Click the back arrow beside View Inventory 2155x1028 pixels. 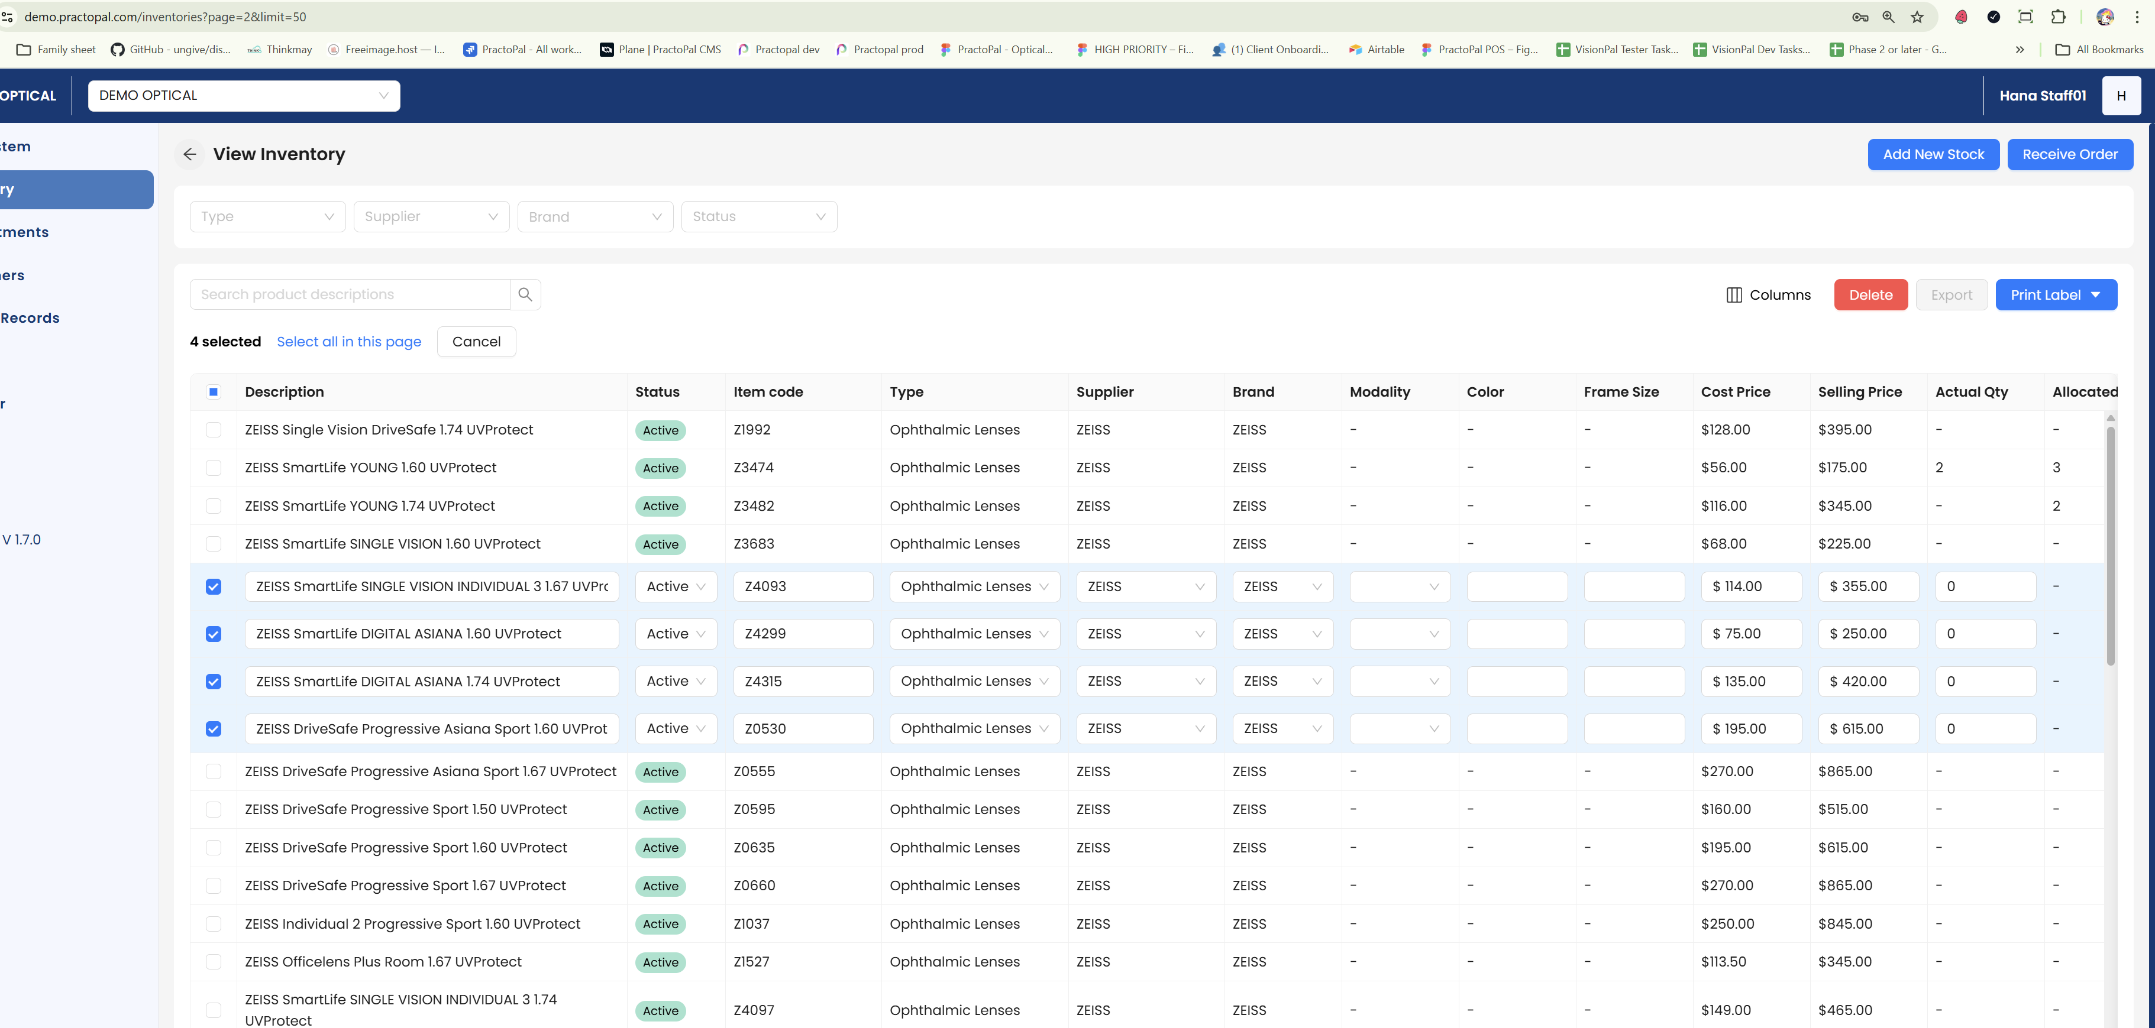point(190,155)
